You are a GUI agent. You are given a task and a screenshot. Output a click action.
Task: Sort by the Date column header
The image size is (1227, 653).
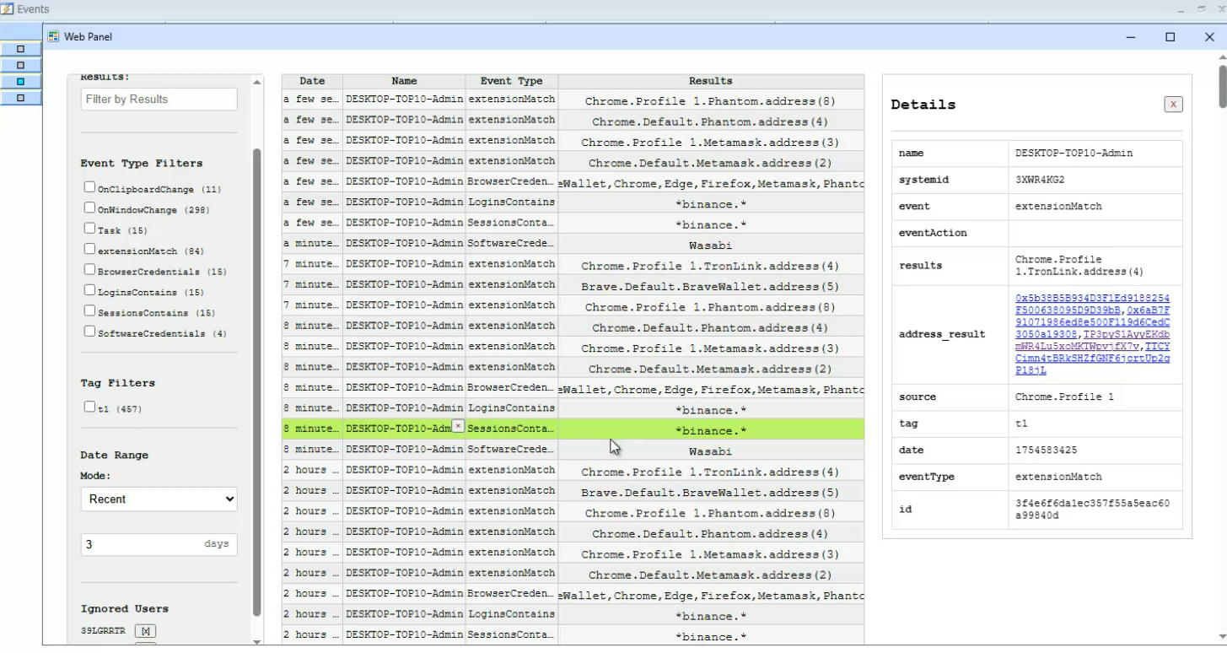point(312,81)
